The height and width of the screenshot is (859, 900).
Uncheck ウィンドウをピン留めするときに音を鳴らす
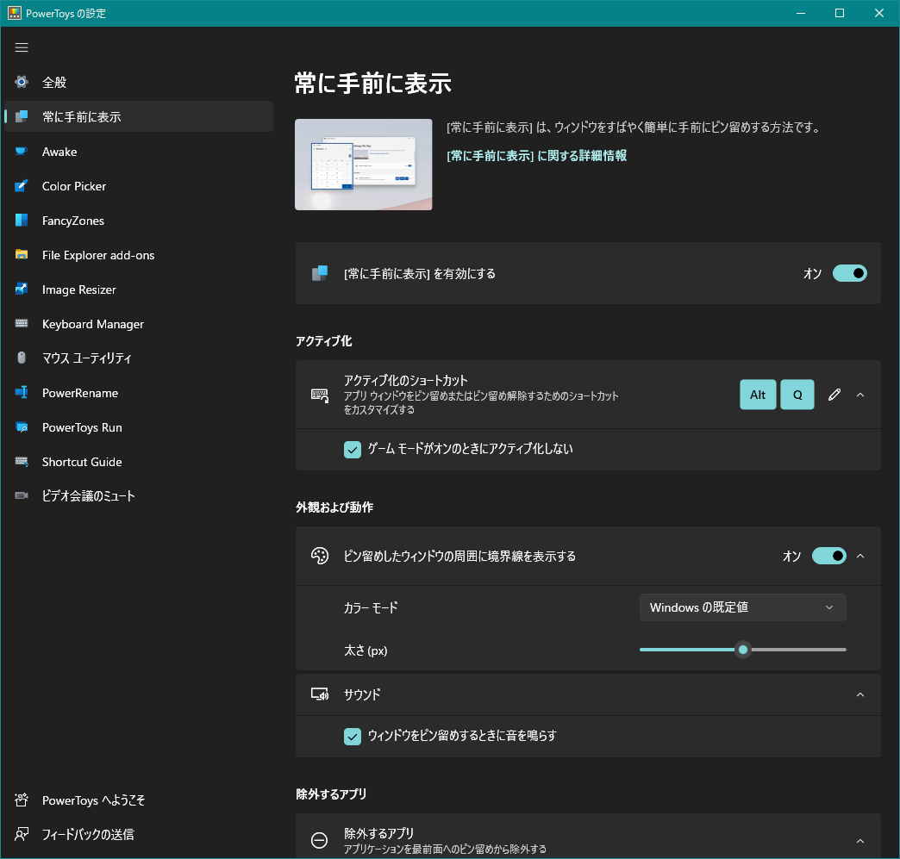[x=353, y=736]
